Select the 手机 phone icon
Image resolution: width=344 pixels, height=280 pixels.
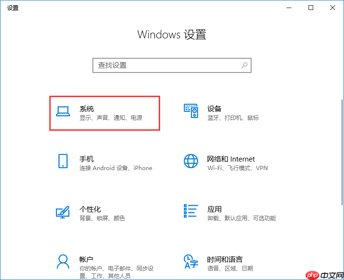63,161
